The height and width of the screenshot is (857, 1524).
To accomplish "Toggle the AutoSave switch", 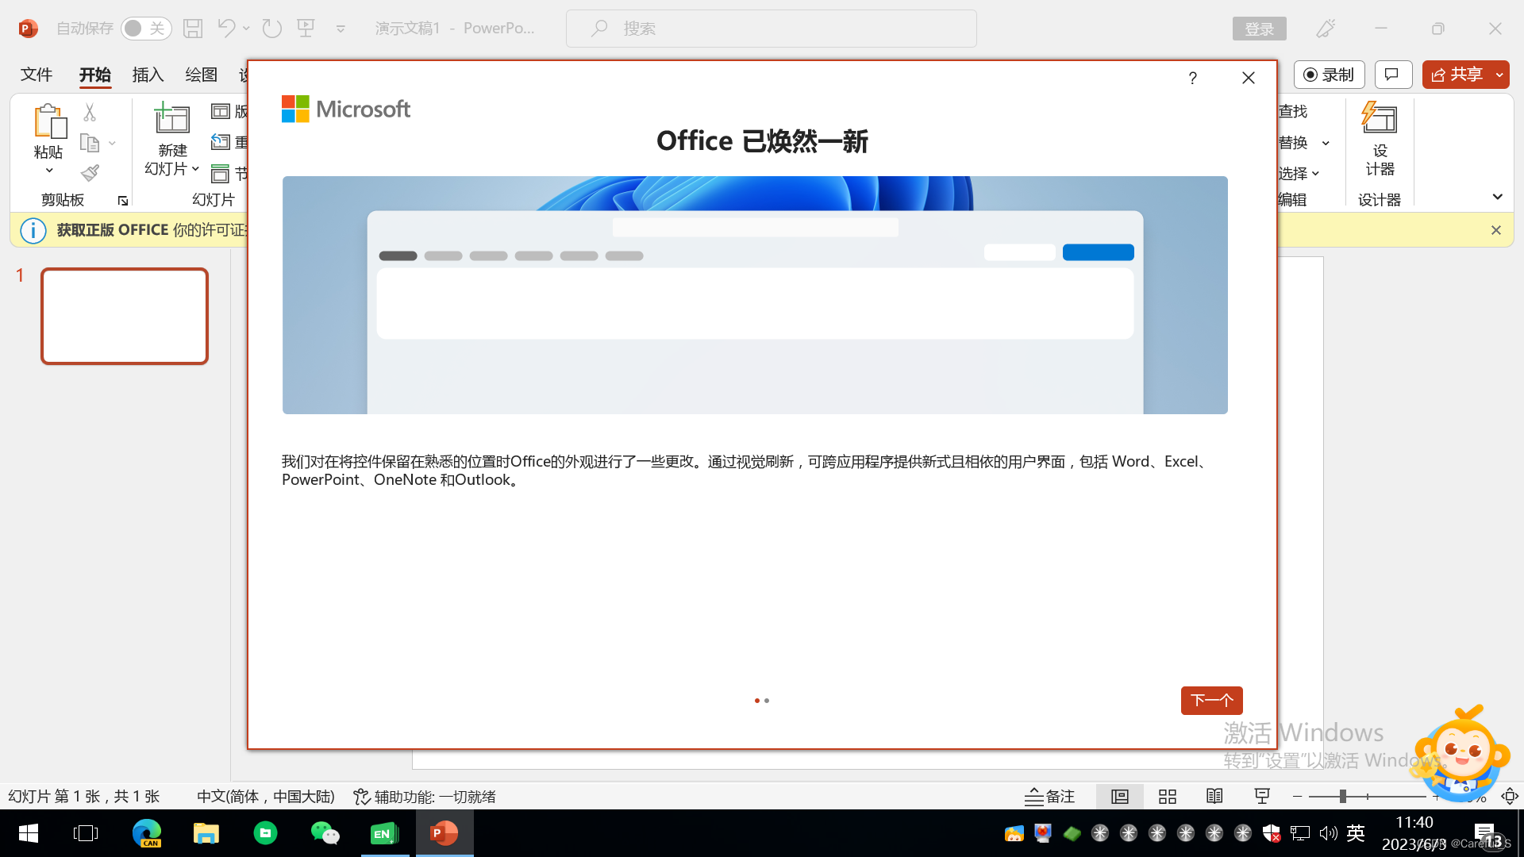I will point(146,29).
